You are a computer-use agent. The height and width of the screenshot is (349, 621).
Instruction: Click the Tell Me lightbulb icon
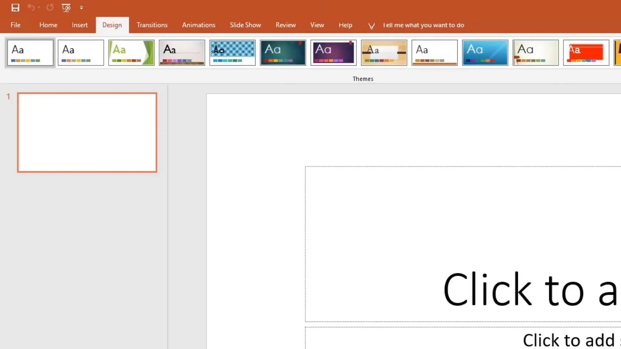(371, 26)
